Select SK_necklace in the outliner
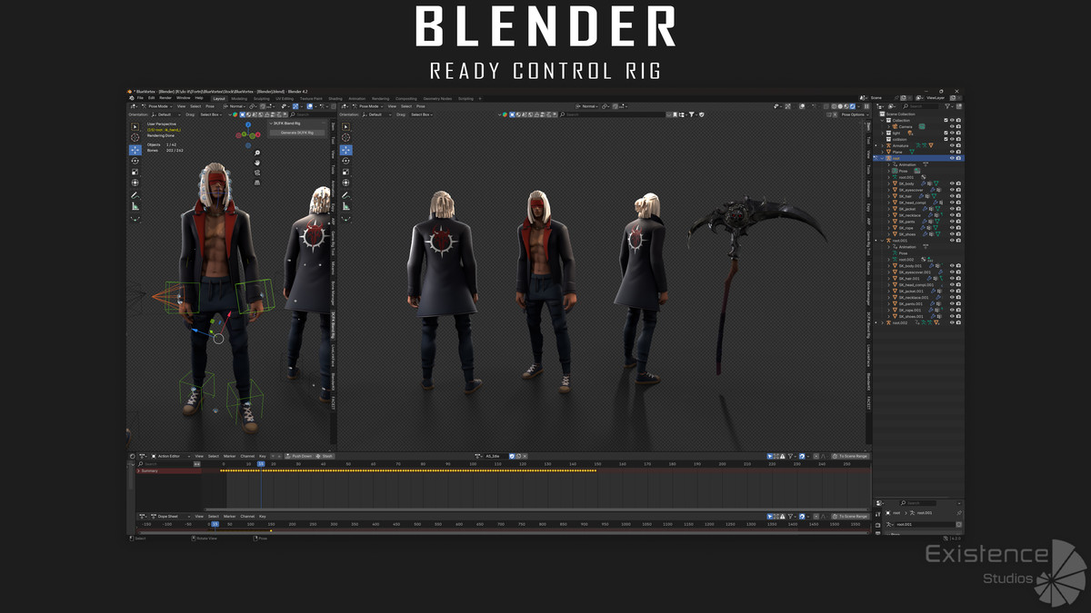 pyautogui.click(x=911, y=215)
